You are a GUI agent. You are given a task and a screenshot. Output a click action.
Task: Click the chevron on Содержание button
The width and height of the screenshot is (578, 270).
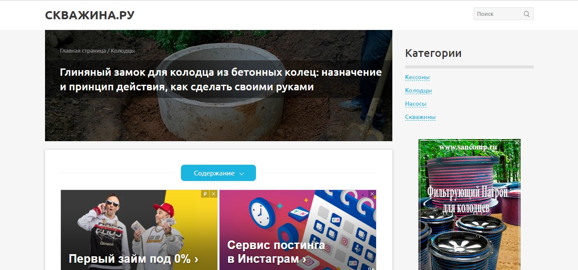pos(241,174)
